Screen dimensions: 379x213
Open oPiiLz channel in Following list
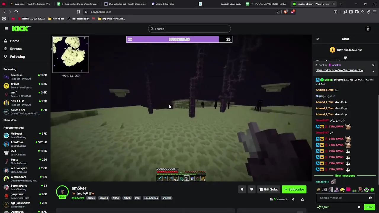click(25, 85)
